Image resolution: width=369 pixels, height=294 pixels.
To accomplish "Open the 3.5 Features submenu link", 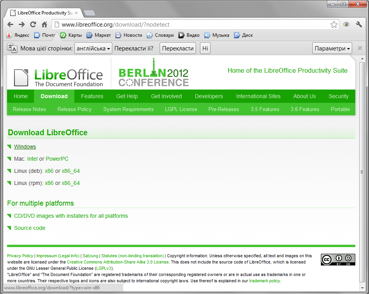I will 265,109.
